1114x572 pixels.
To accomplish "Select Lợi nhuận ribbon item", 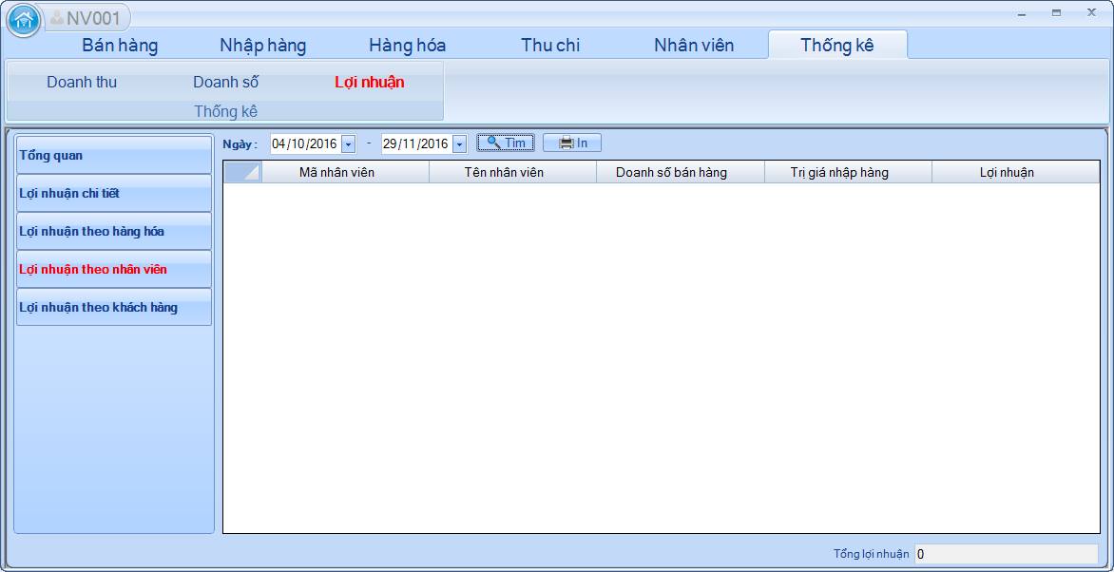I will (370, 82).
